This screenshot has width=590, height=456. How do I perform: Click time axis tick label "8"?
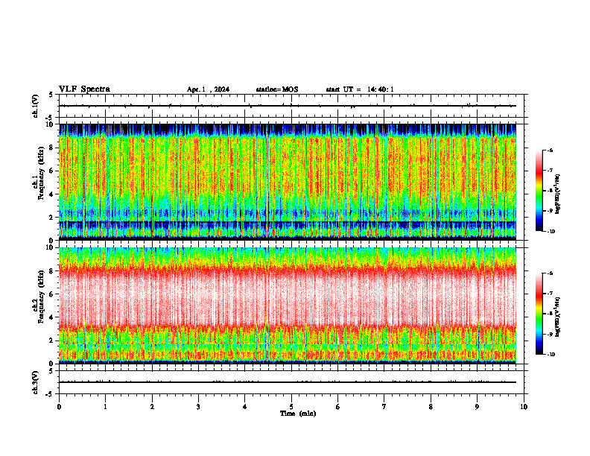pos(431,407)
